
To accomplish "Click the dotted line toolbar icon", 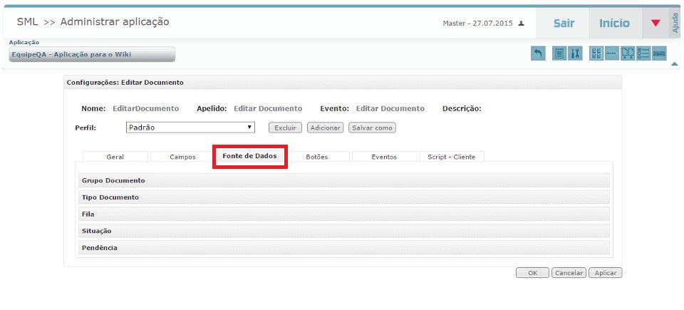I will (612, 53).
